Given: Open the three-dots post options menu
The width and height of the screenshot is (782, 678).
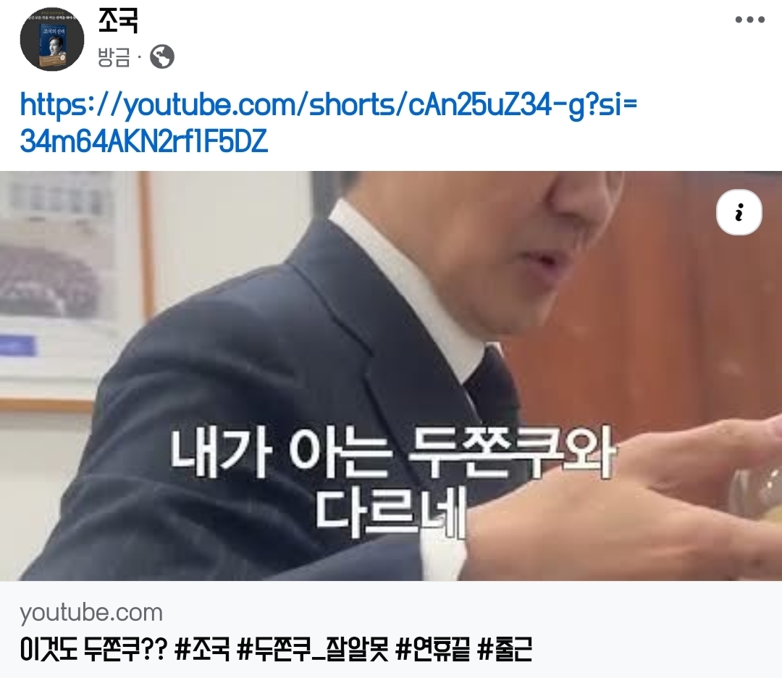Looking at the screenshot, I should (749, 20).
